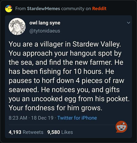View the 4,193 Retweets list
The height and width of the screenshot is (143, 137).
point(26,132)
